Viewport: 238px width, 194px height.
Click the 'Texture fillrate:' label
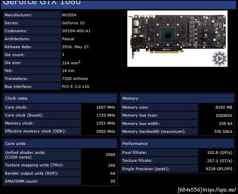pos(137,161)
